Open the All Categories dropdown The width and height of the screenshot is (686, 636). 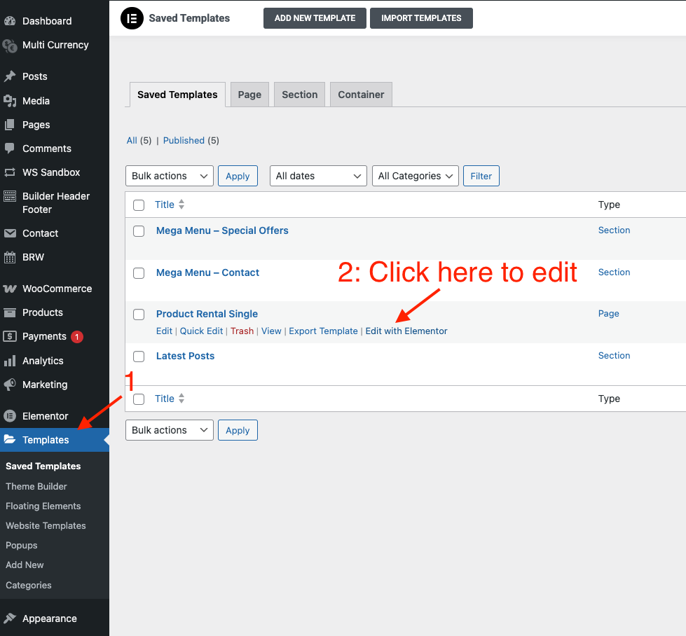(x=415, y=176)
